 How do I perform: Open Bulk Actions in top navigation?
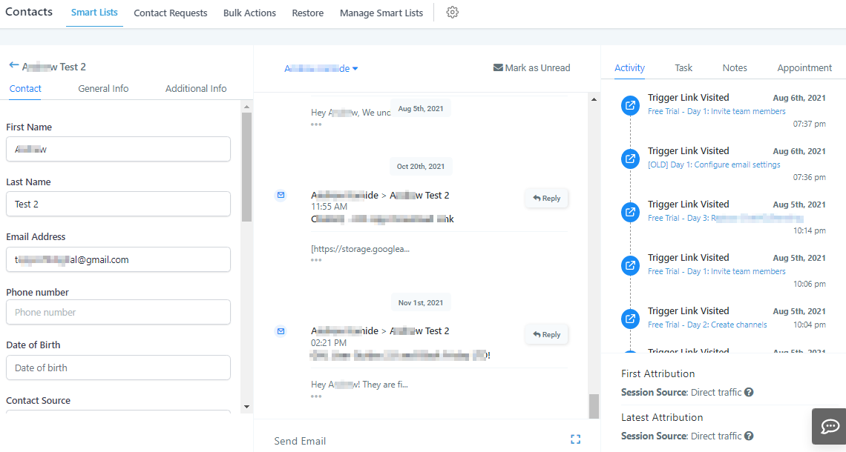pyautogui.click(x=249, y=13)
